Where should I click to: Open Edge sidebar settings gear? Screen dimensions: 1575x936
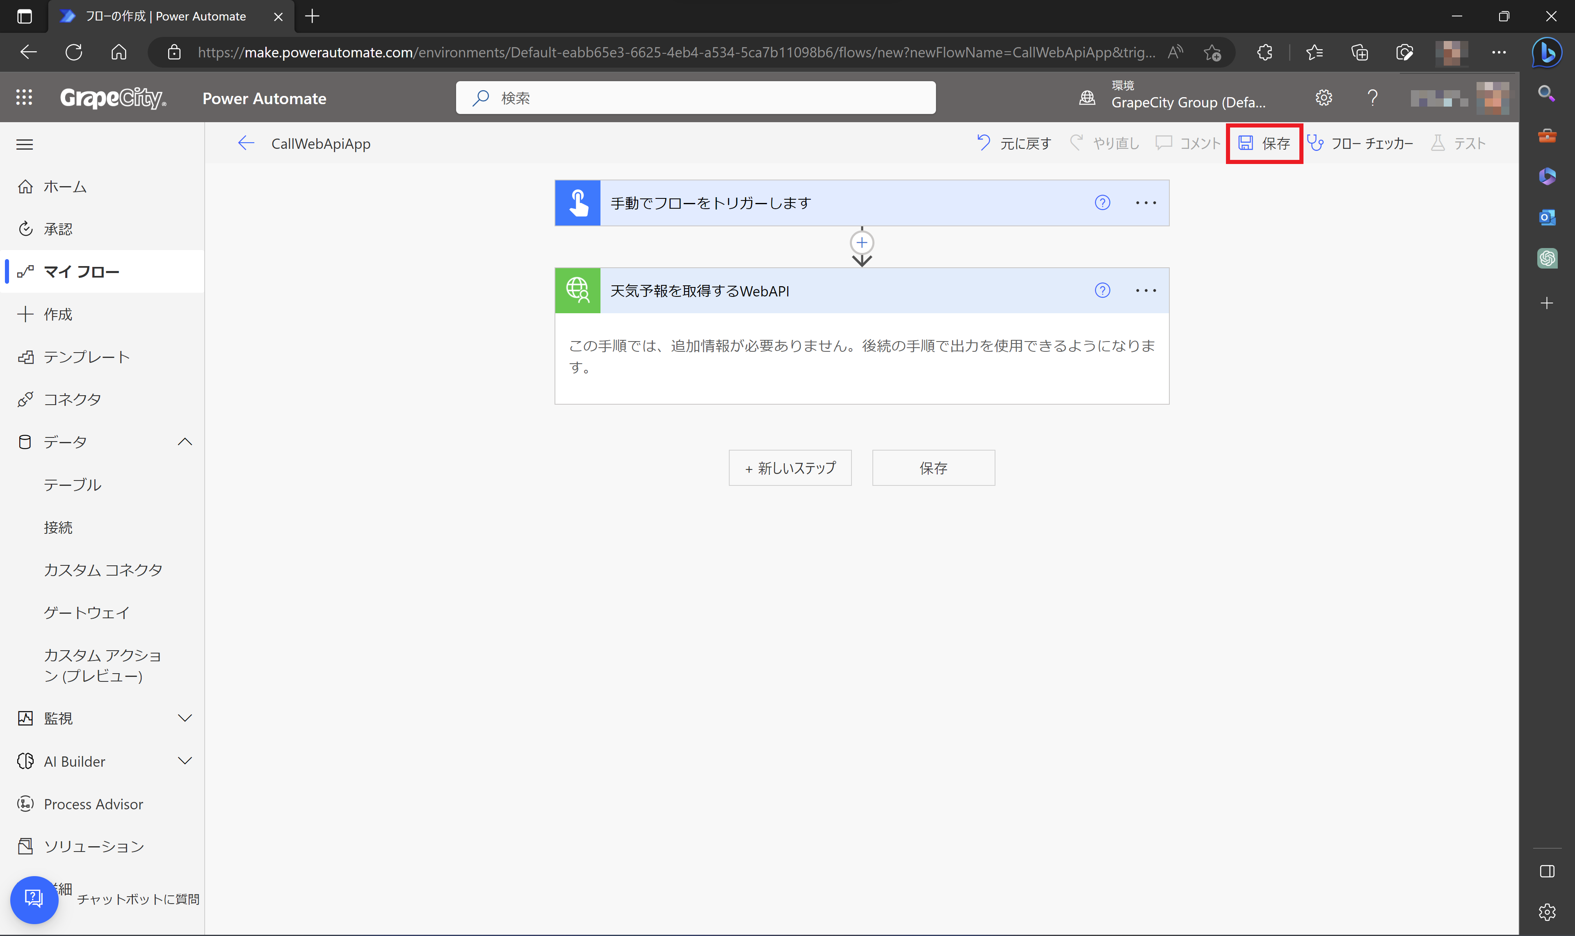click(1547, 911)
